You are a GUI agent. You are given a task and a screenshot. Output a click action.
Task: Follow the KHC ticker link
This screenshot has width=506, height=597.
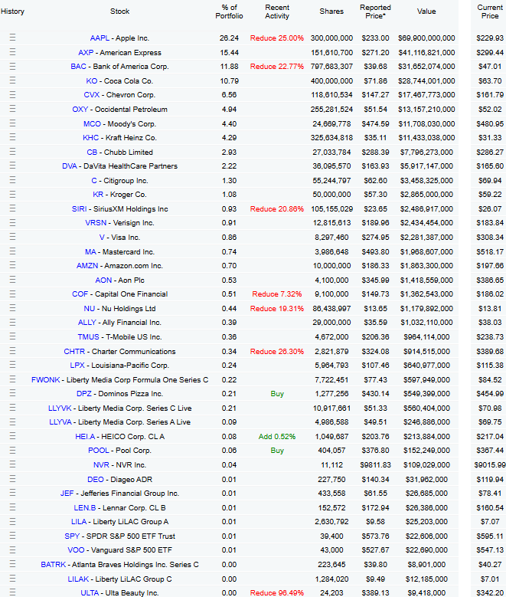(91, 137)
